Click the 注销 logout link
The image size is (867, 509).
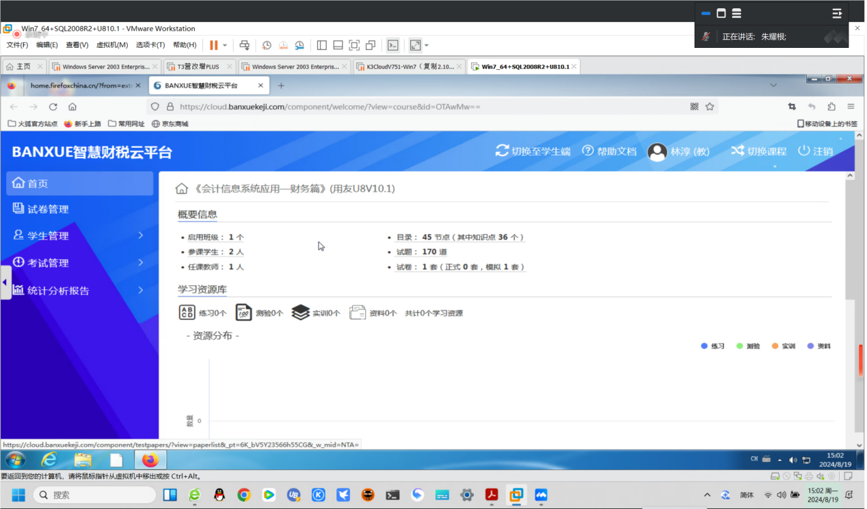816,151
